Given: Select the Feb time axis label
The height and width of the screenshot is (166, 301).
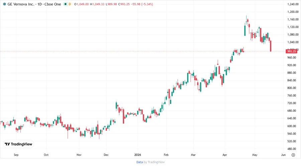Looking at the screenshot, I should [166, 155].
